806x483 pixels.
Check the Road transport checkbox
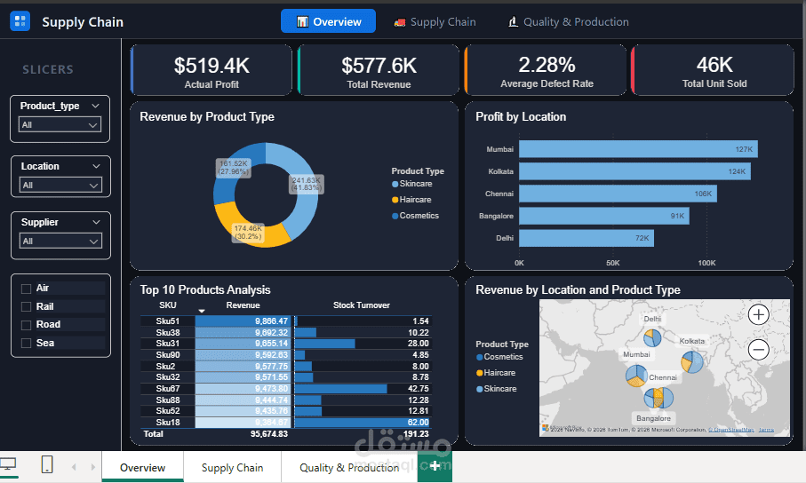click(x=27, y=325)
